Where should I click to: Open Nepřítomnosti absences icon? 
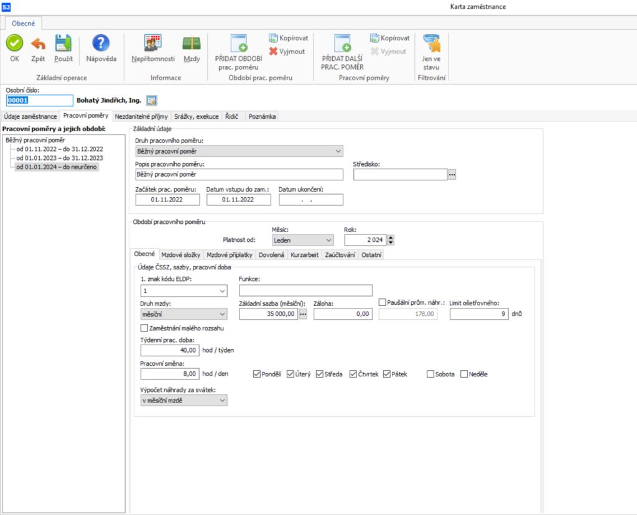[152, 43]
